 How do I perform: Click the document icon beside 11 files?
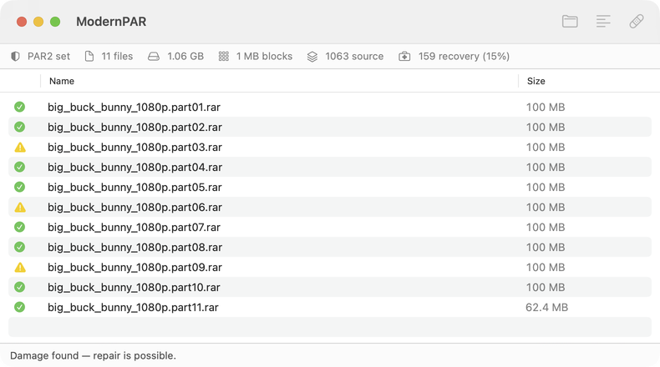[x=89, y=57]
